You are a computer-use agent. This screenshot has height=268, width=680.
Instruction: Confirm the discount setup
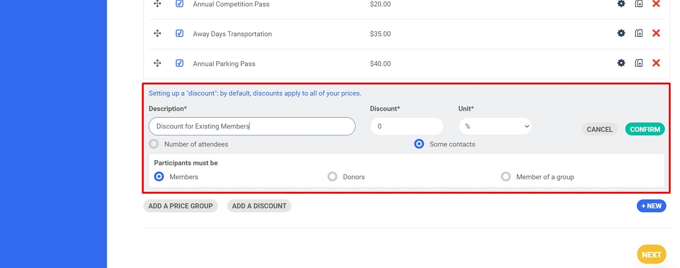pyautogui.click(x=644, y=130)
